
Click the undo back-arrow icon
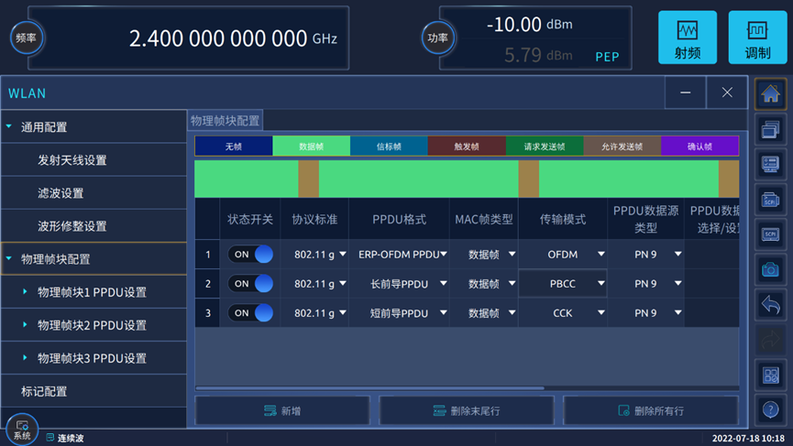tap(770, 305)
